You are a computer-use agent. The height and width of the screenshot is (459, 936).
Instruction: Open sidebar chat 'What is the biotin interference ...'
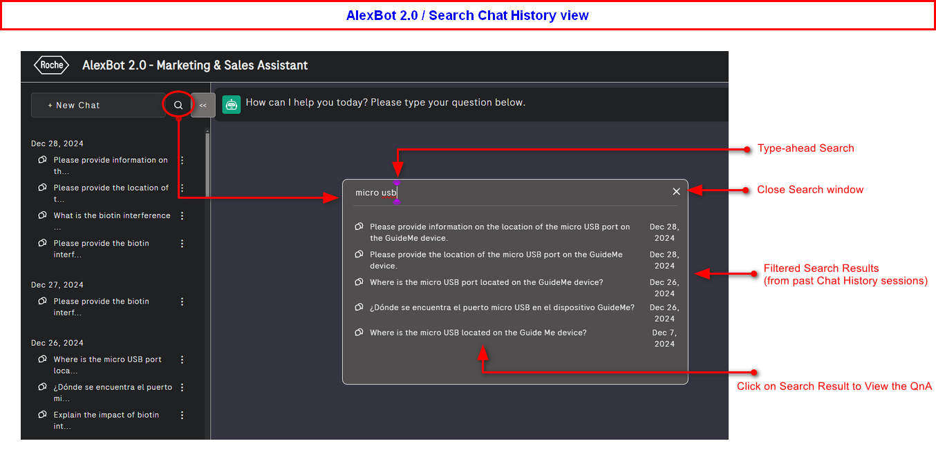tap(112, 221)
